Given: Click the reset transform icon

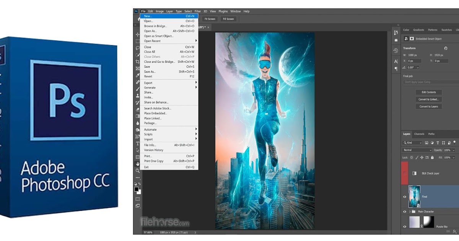Looking at the screenshot, I should pyautogui.click(x=446, y=48).
